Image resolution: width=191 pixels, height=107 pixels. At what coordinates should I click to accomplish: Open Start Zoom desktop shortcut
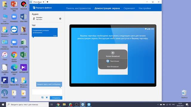[14, 43]
